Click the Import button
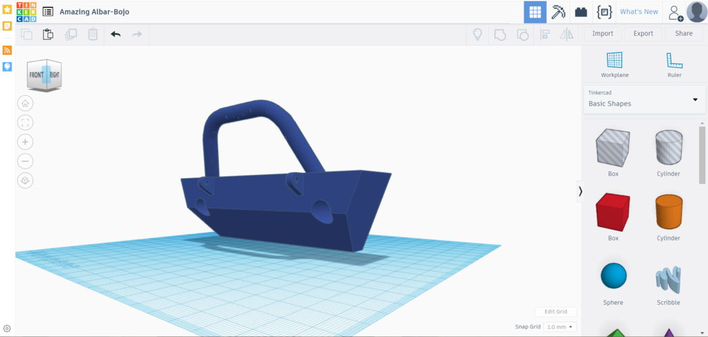Viewport: 708px width, 337px height. 603,34
